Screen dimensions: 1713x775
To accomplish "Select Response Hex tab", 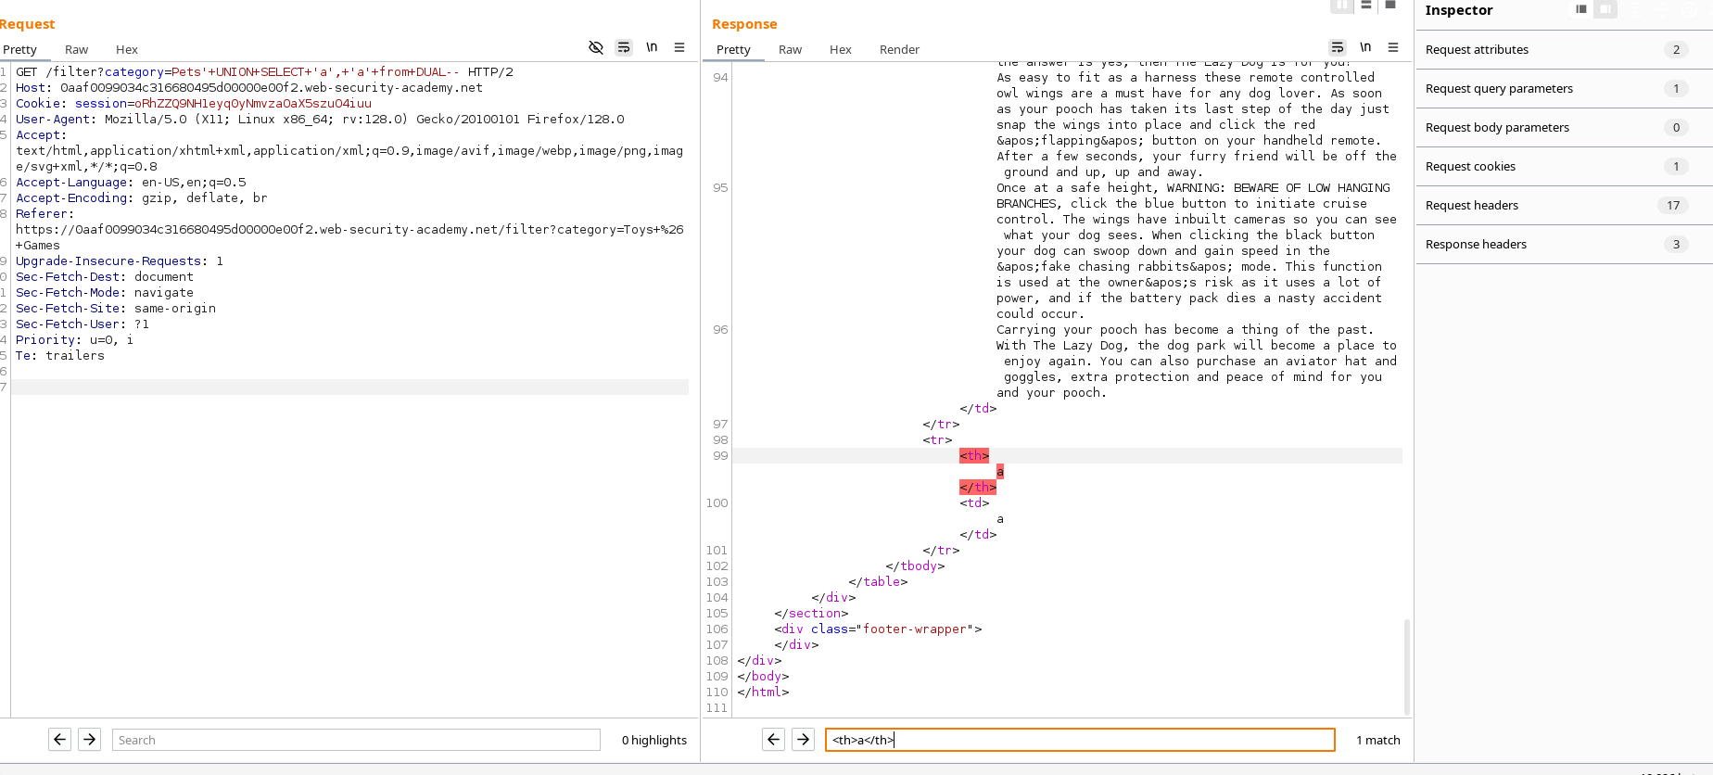I will pos(841,49).
